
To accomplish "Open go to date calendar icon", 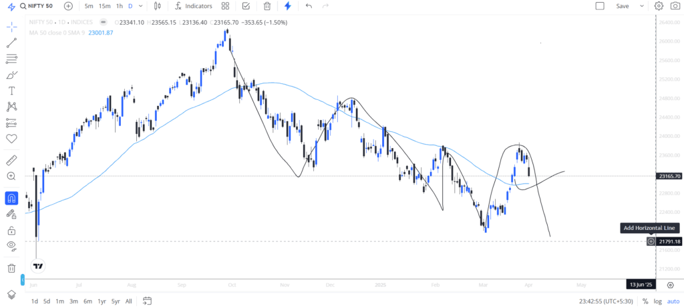I will click(147, 301).
